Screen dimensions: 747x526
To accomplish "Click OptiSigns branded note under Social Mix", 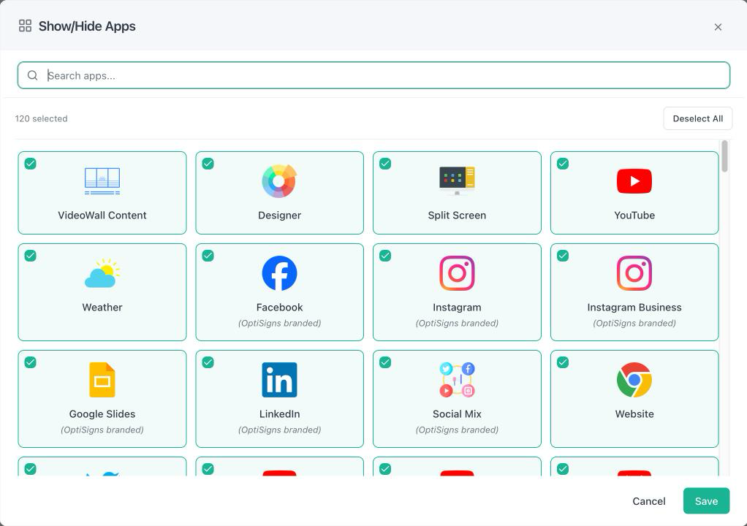I will pyautogui.click(x=457, y=430).
